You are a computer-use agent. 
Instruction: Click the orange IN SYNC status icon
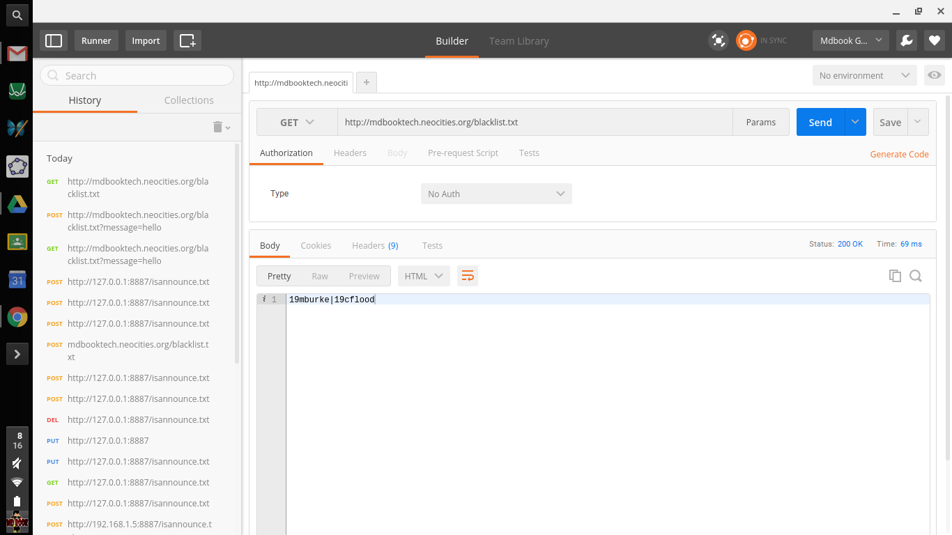pyautogui.click(x=746, y=40)
